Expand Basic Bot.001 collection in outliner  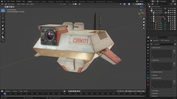[x=152, y=13]
